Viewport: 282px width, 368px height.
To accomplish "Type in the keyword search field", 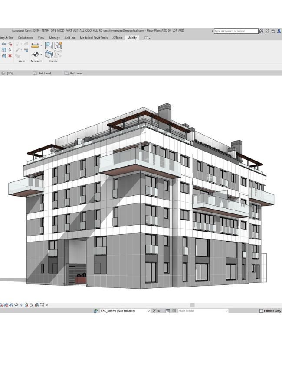I will click(236, 31).
